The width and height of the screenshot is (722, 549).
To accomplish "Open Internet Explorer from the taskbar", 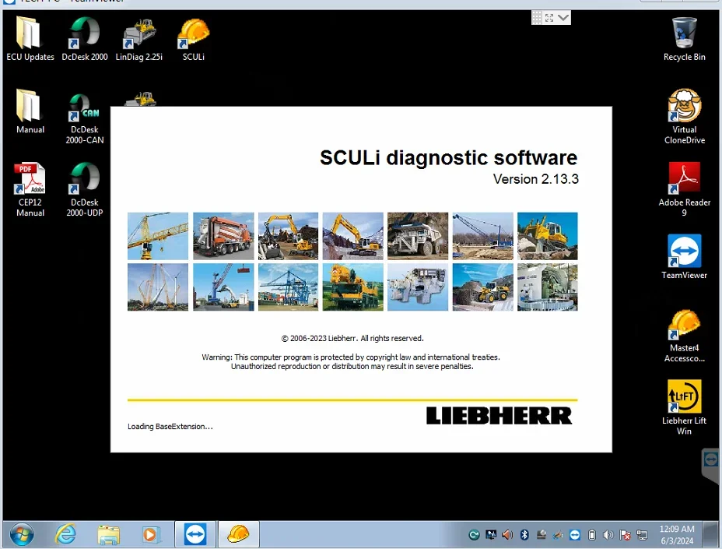I will [x=66, y=534].
